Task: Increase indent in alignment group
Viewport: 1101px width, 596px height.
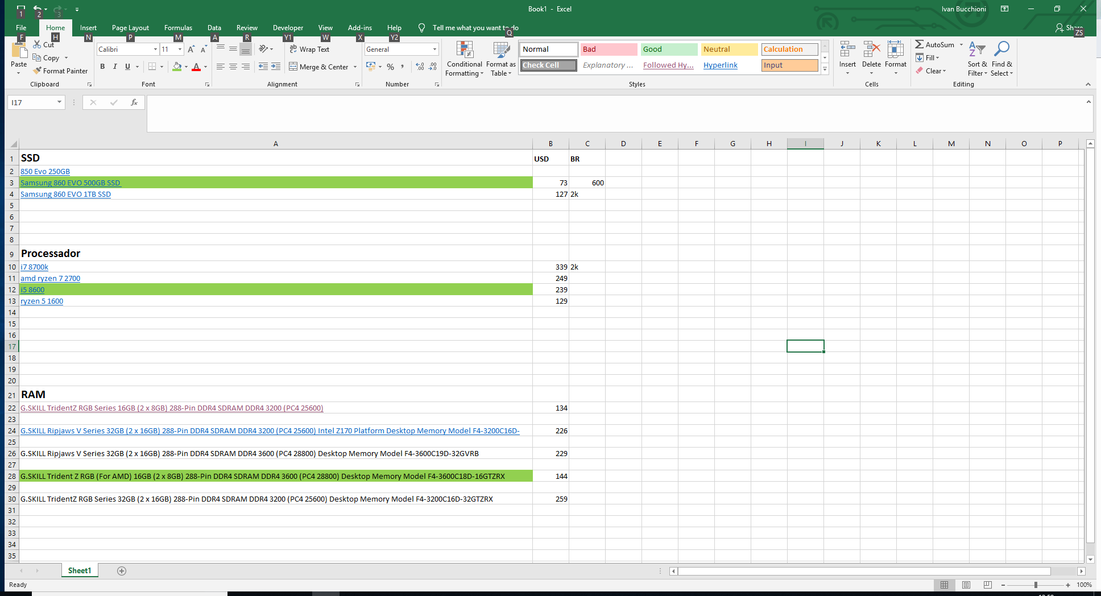Action: click(x=276, y=67)
